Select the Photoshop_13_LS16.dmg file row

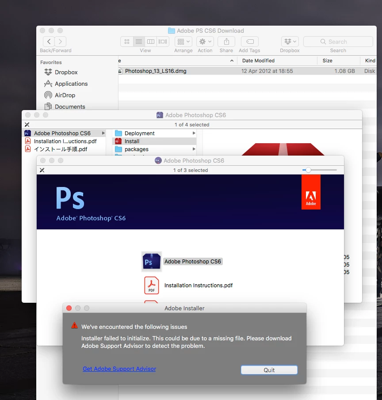click(x=247, y=71)
